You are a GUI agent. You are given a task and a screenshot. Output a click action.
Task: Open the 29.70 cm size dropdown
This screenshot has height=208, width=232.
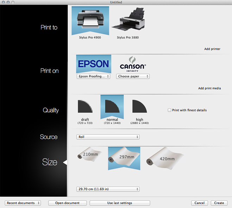coord(108,189)
